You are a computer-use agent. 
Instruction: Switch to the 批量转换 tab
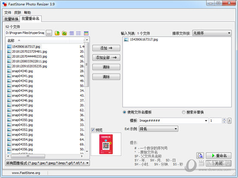[11, 19]
